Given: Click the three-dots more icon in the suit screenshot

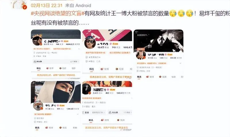Looking at the screenshot, I should coord(180,32).
